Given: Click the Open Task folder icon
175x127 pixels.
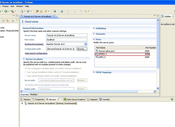Looking at the screenshot, I should click(41, 11).
